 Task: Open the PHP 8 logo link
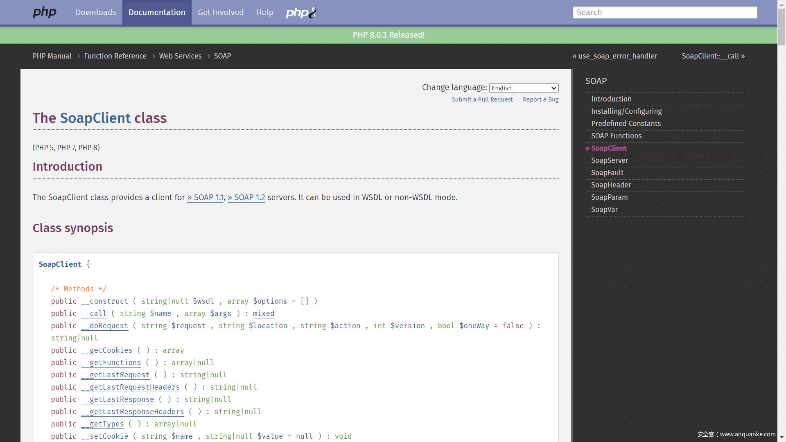click(301, 13)
